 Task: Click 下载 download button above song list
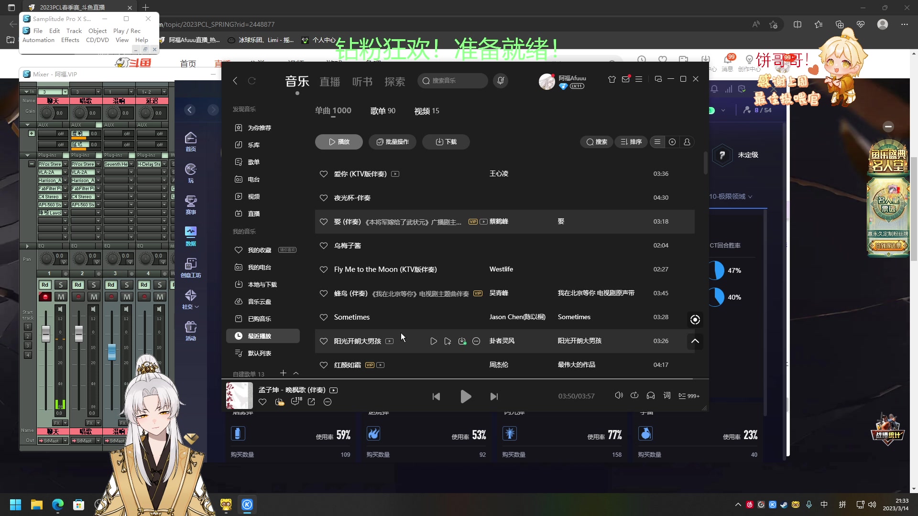(x=446, y=142)
